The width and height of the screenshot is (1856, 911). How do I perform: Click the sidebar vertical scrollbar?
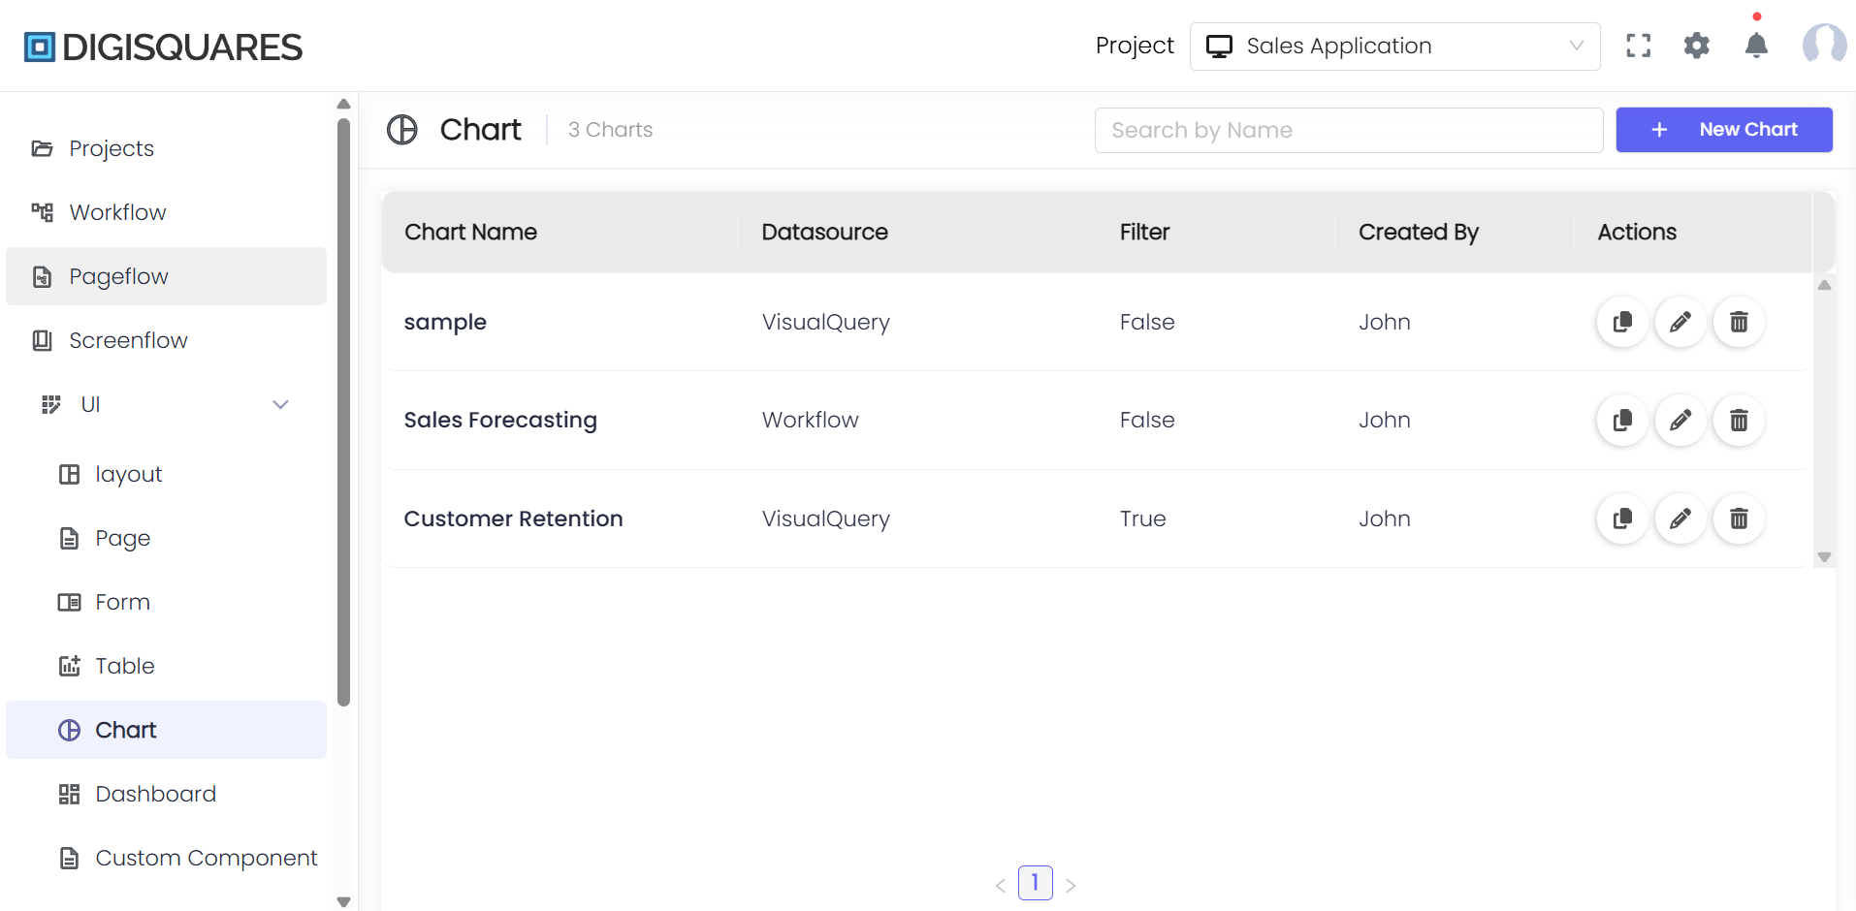pyautogui.click(x=343, y=412)
